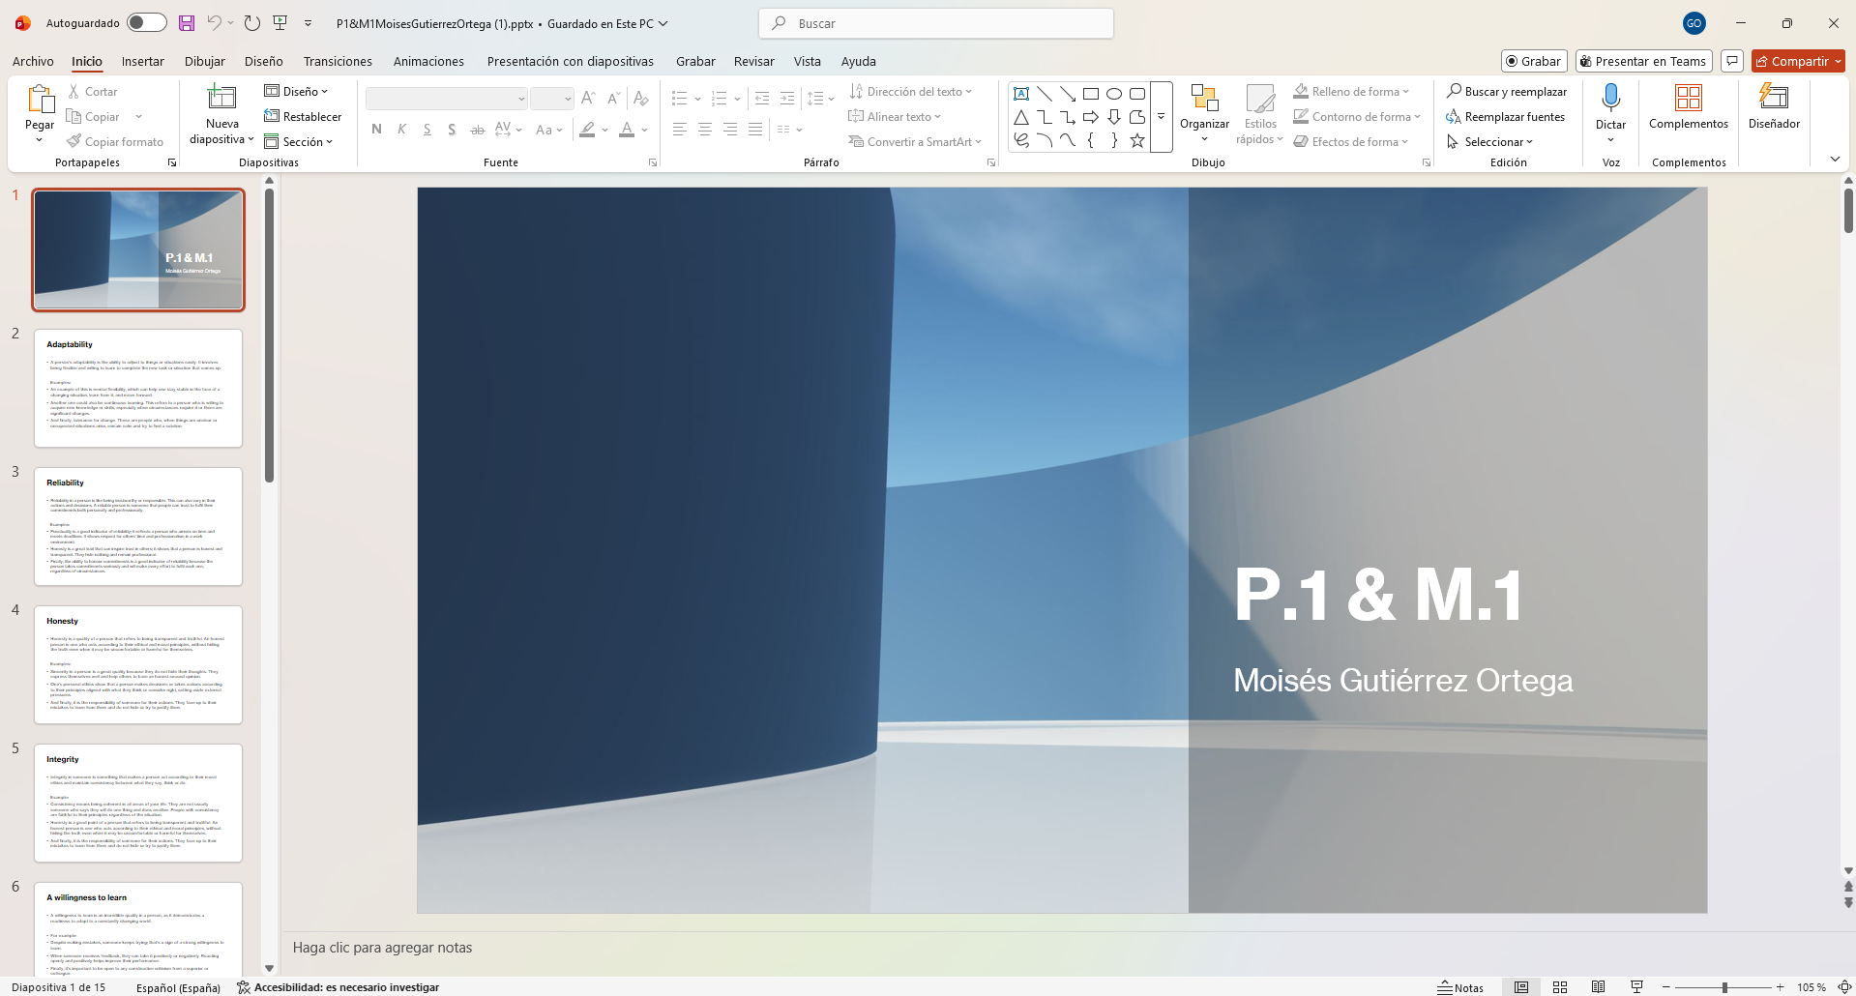This screenshot has width=1856, height=996.
Task: Click the zoom slider handle
Action: pyautogui.click(x=1724, y=987)
